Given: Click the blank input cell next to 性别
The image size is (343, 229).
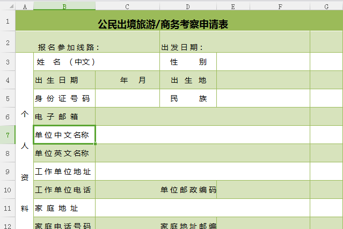Looking at the screenshot, I should point(263,62).
